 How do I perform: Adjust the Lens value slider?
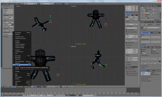pos(132,24)
